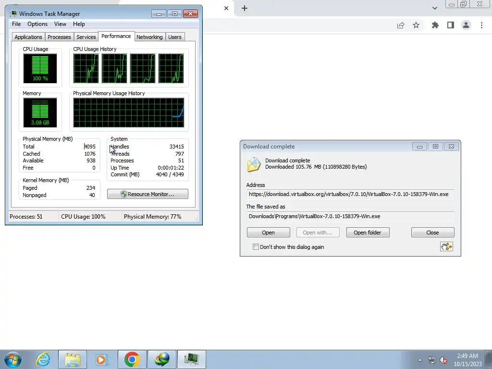Open Task Manager View menu
492x369 pixels.
tap(60, 24)
